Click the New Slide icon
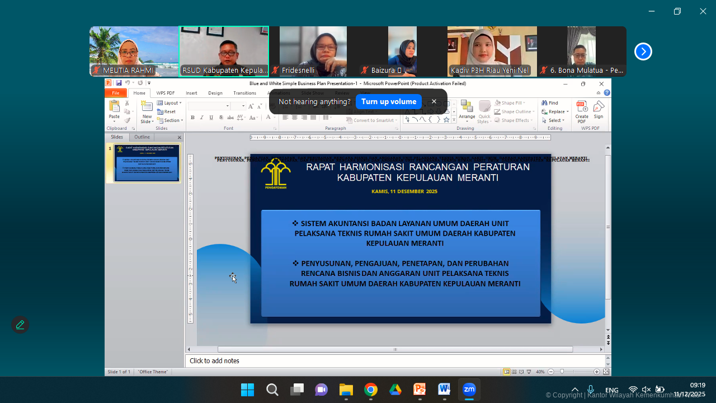 (147, 109)
